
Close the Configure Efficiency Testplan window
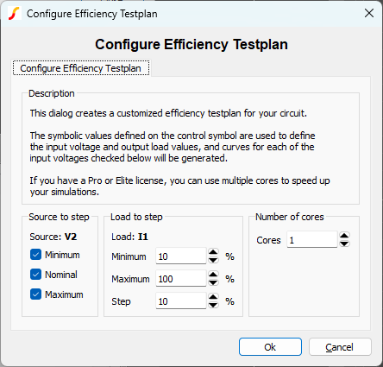click(x=369, y=13)
